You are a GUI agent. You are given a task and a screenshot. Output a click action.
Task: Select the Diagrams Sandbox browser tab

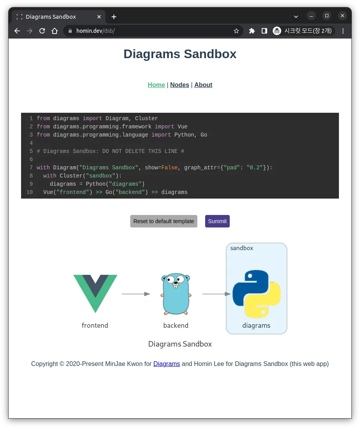point(59,17)
